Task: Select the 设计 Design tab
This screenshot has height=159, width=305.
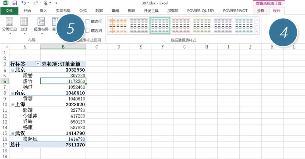Action: click(277, 10)
